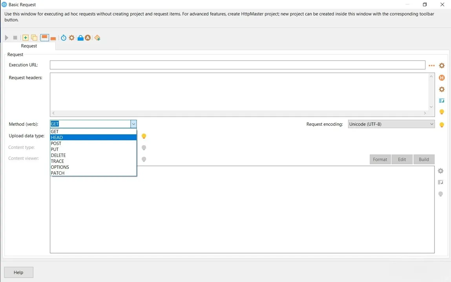Image resolution: width=451 pixels, height=282 pixels.
Task: Maximize the Basic Request window
Action: (x=425, y=5)
